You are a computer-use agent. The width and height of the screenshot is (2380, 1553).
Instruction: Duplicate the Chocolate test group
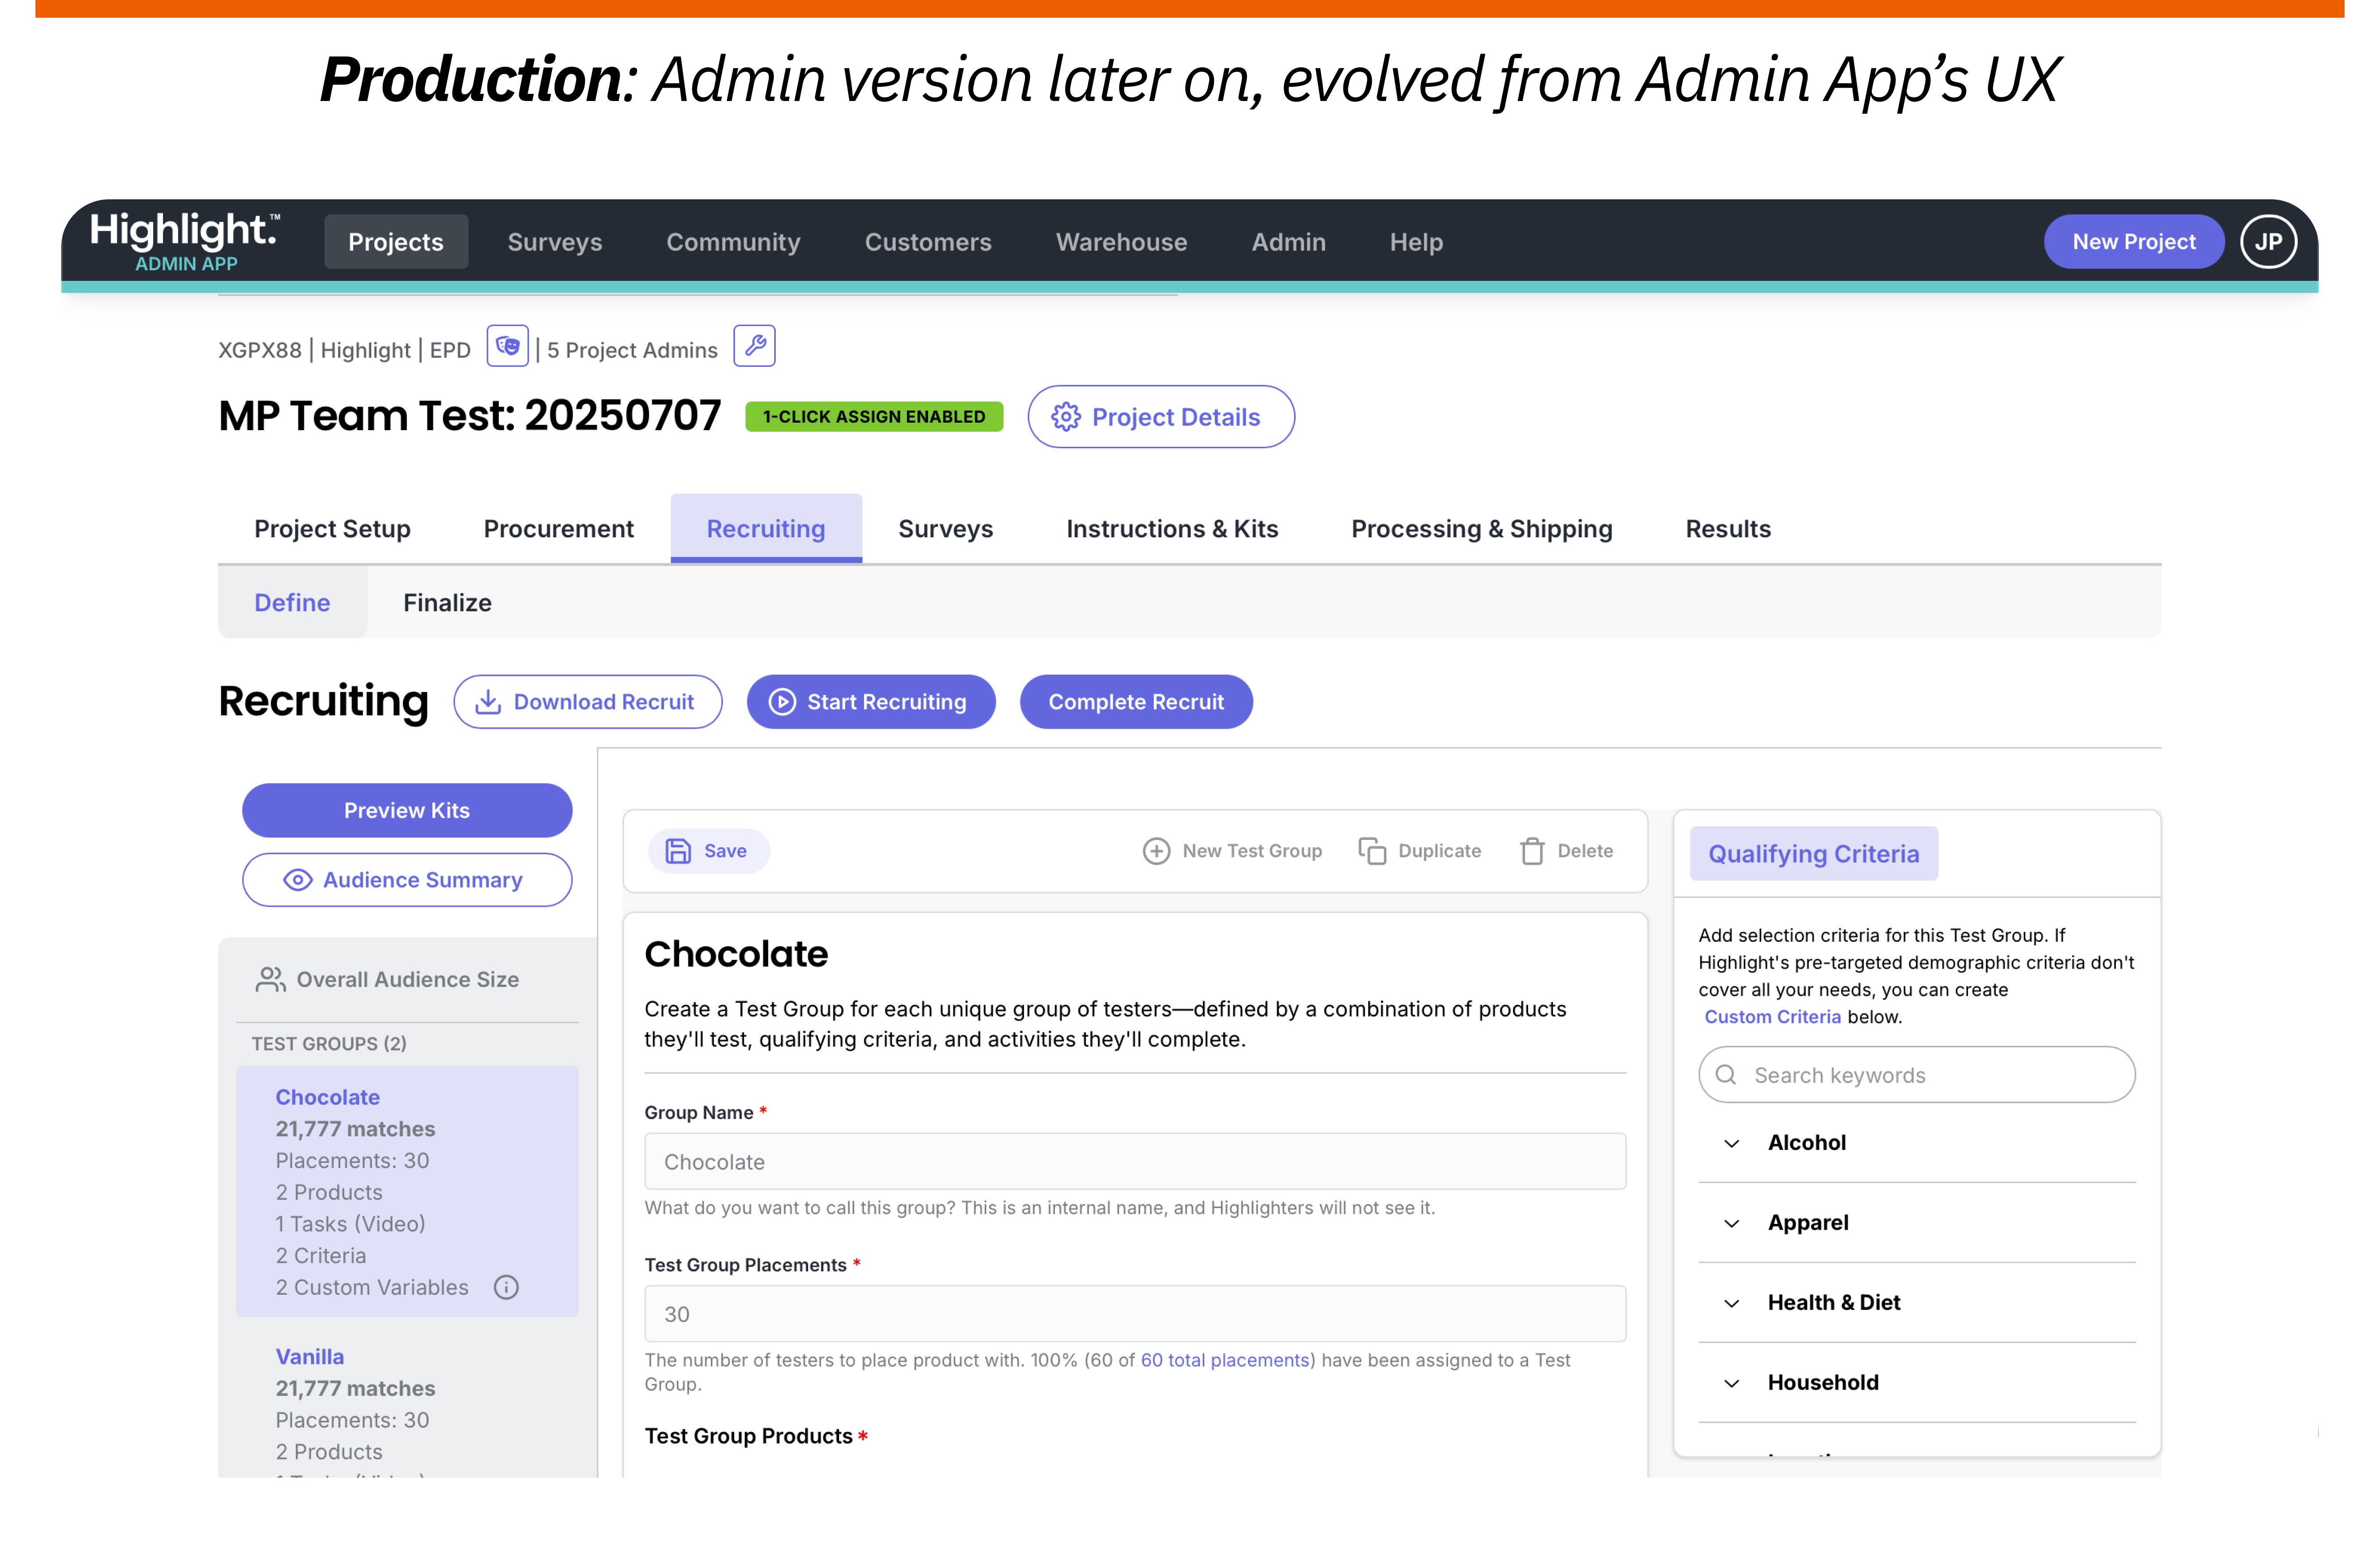click(1420, 851)
